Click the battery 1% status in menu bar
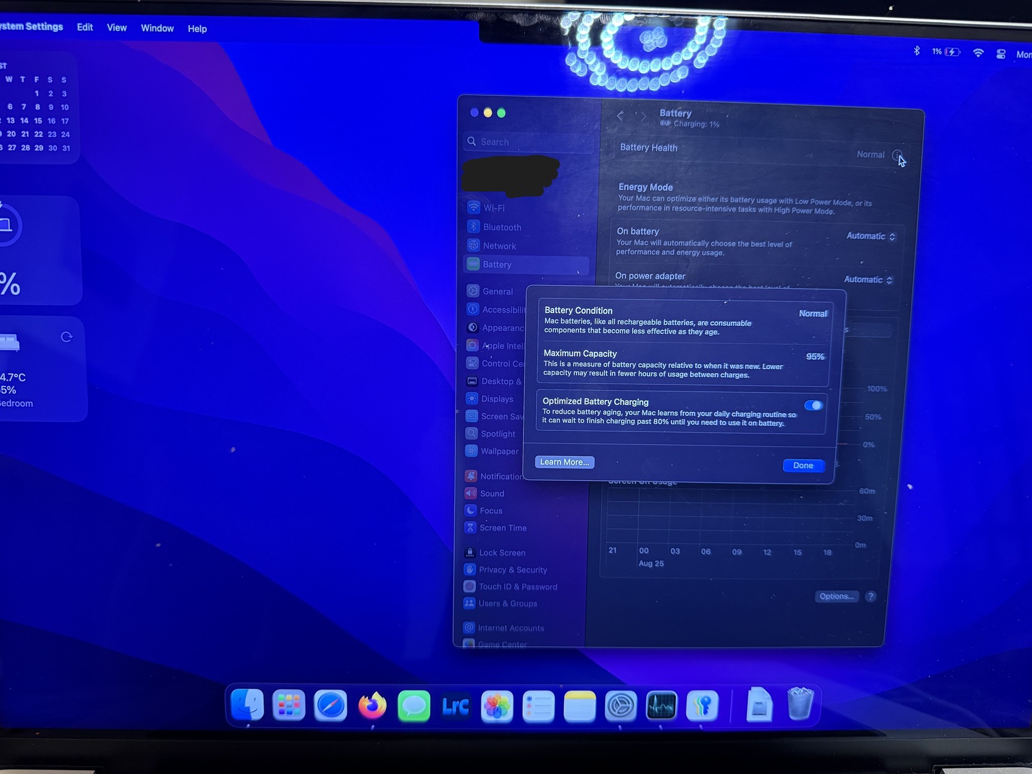The height and width of the screenshot is (774, 1032). pyautogui.click(x=946, y=52)
